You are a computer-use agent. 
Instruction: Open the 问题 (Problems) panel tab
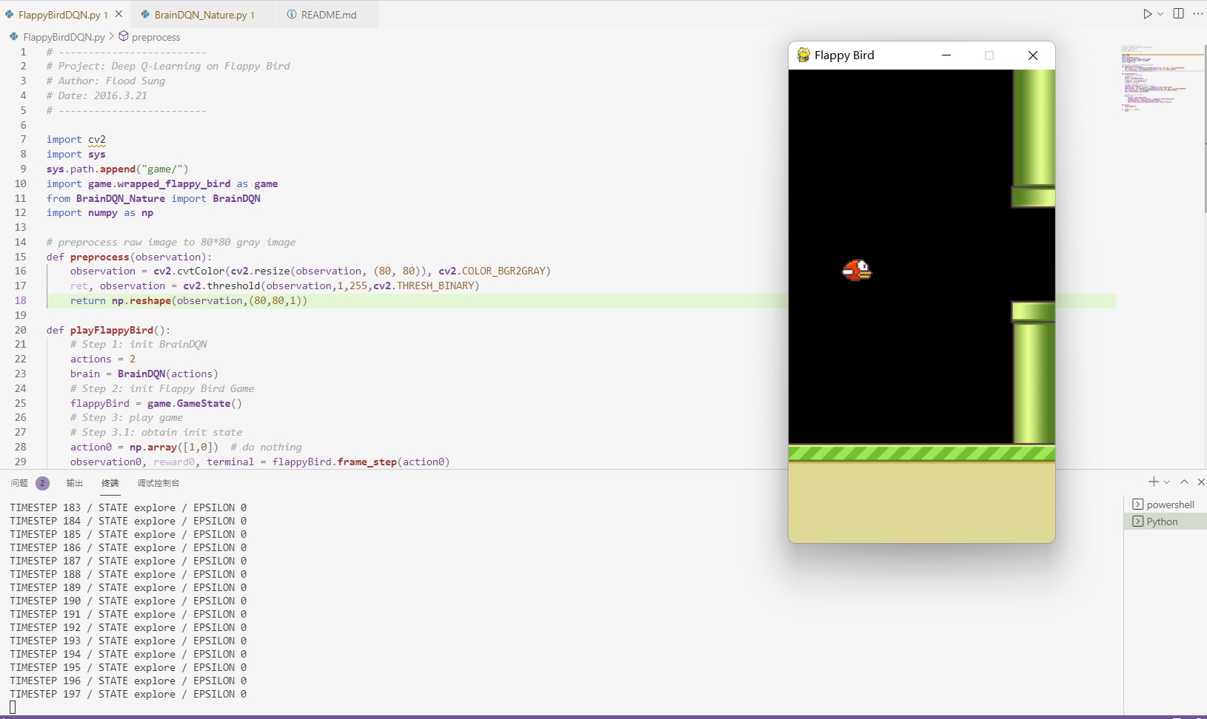pos(19,483)
